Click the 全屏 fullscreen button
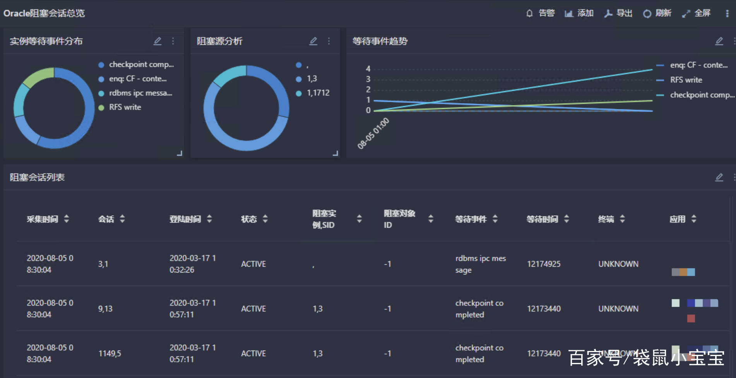 pyautogui.click(x=696, y=13)
